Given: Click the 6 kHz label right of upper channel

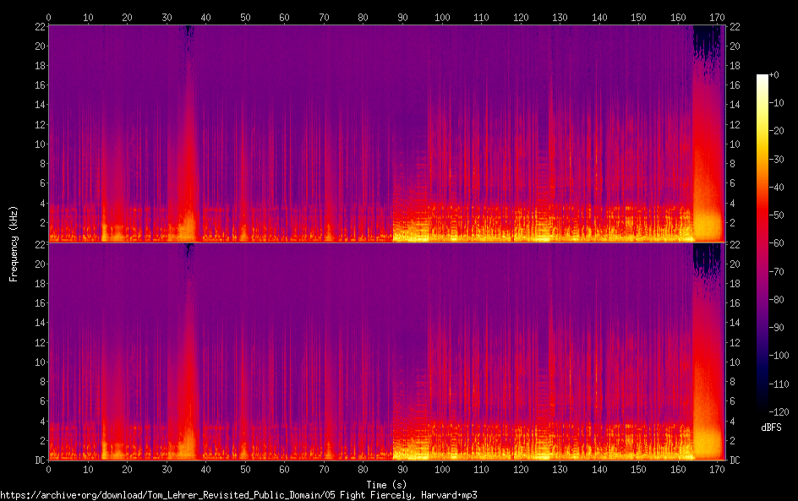Looking at the screenshot, I should pos(733,183).
